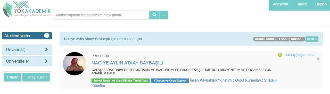Expand the Unvan(lar) filter
Viewport: 330px width, 94px height.
(x=27, y=50)
